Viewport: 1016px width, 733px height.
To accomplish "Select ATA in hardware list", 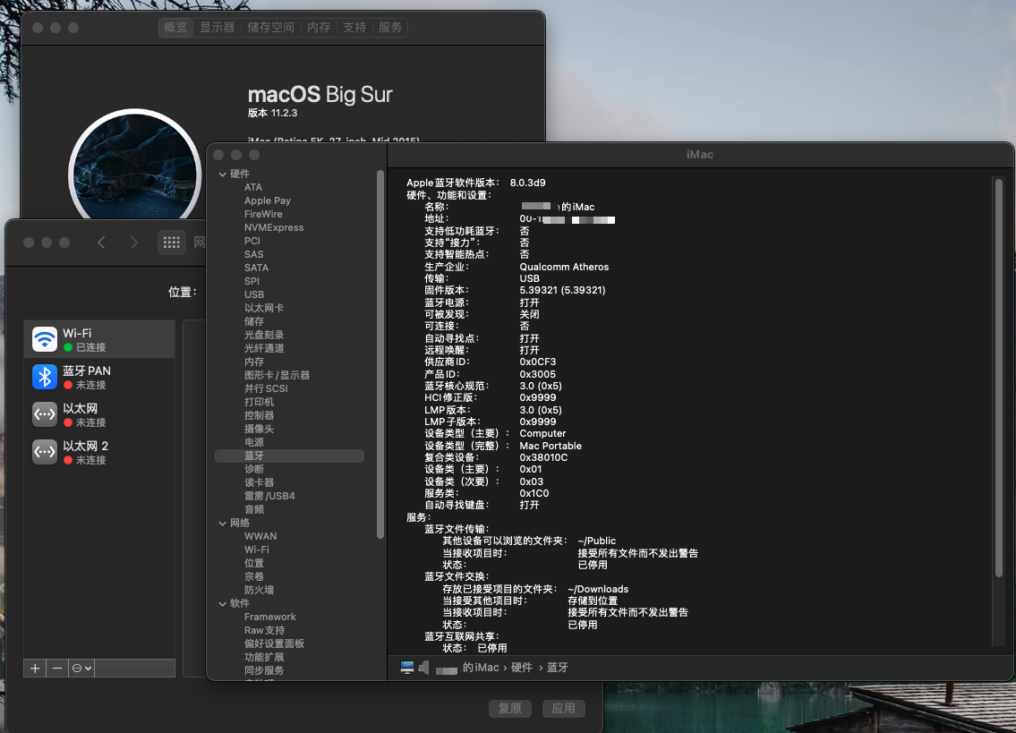I will point(253,187).
